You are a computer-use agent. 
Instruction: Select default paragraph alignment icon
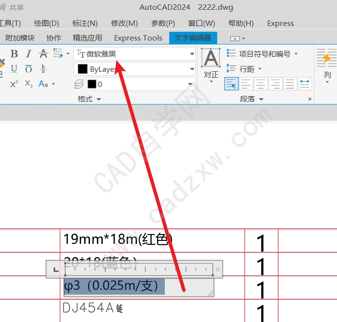(x=231, y=84)
